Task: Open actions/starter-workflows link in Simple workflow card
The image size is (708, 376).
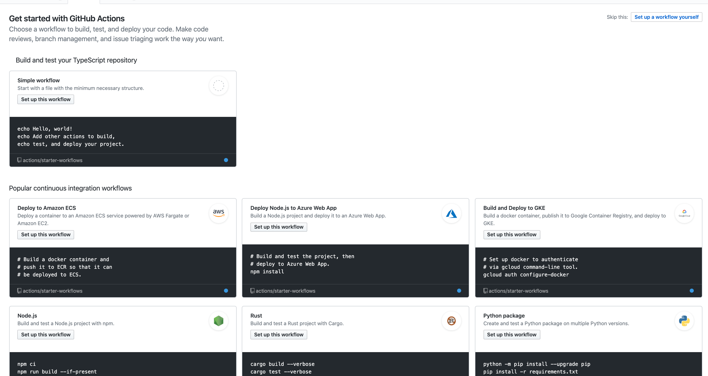Action: pyautogui.click(x=53, y=160)
